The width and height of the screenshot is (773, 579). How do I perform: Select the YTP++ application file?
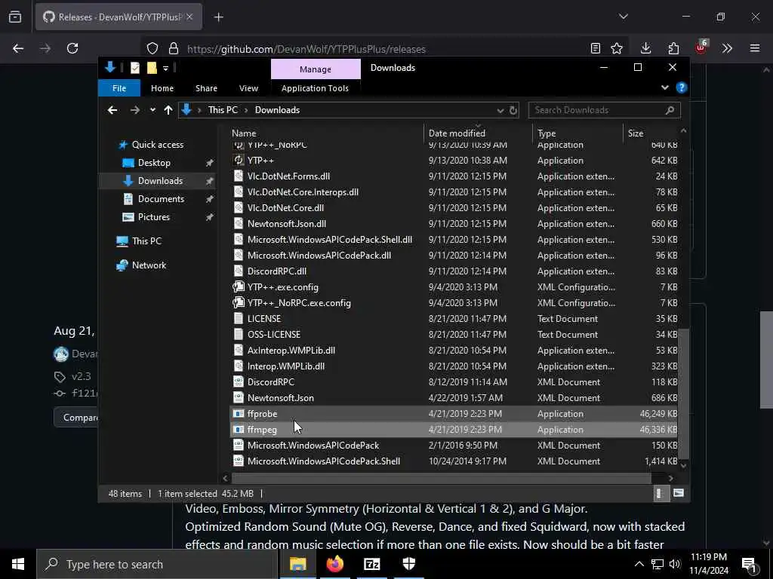click(x=454, y=161)
